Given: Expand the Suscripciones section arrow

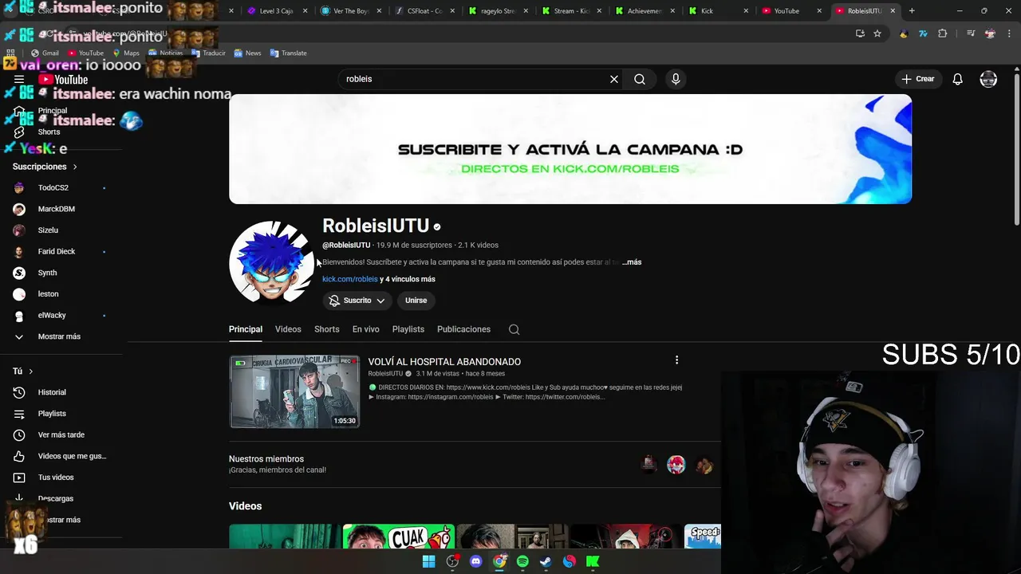Looking at the screenshot, I should 75,167.
